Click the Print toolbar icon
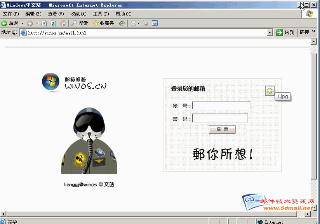 click(146, 23)
